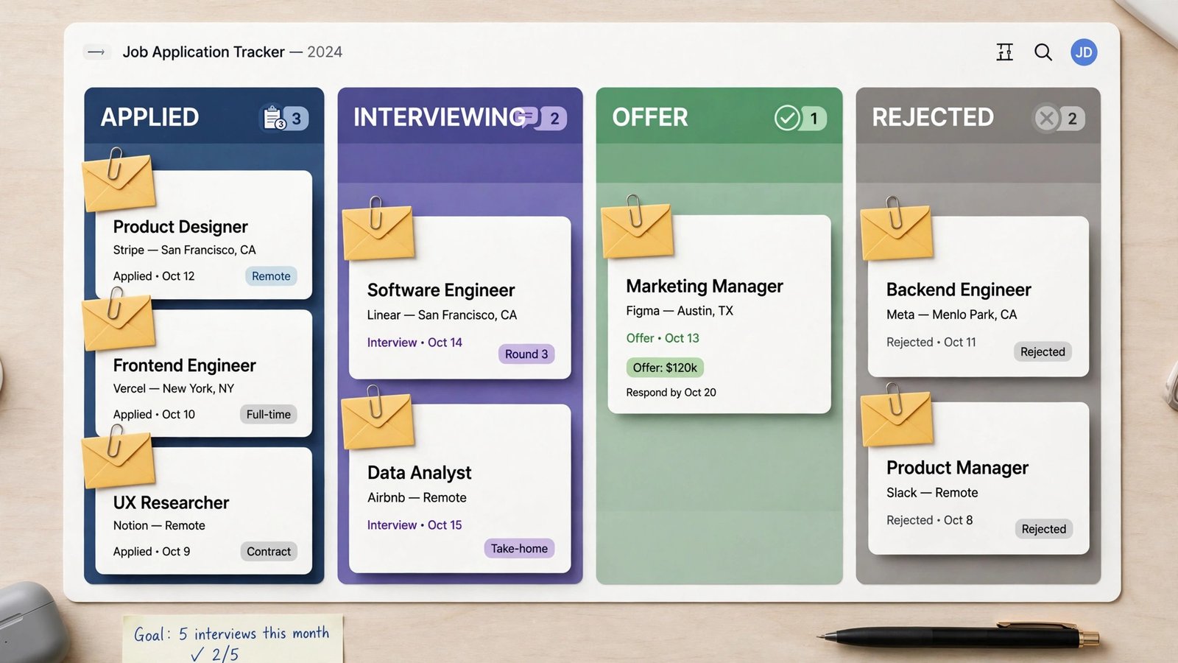Click the Full-time tag on Frontend Engineer
The width and height of the screenshot is (1178, 663).
[268, 415]
